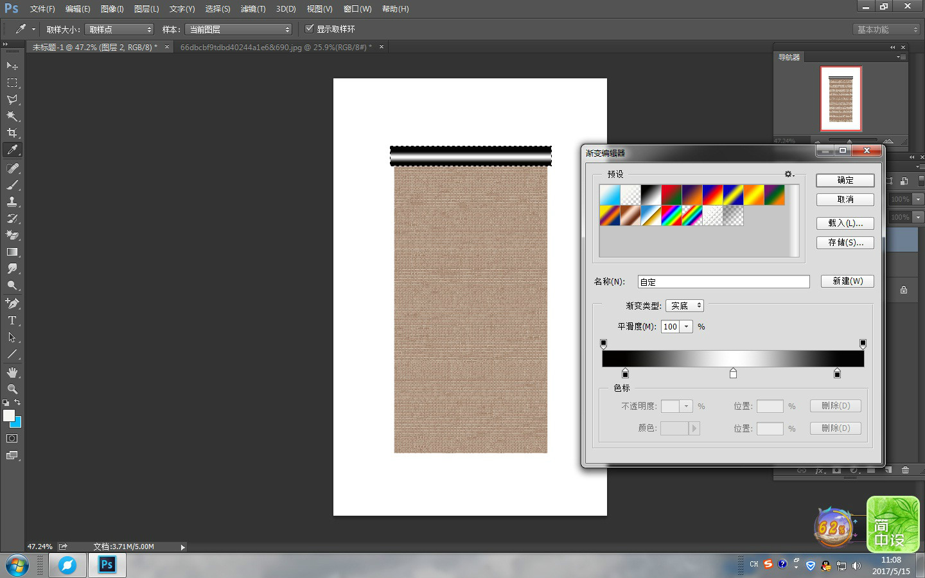Select the History Brush tool

(12, 218)
